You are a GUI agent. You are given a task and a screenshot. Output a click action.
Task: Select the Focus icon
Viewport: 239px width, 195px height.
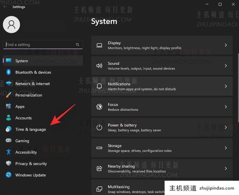tap(99, 107)
